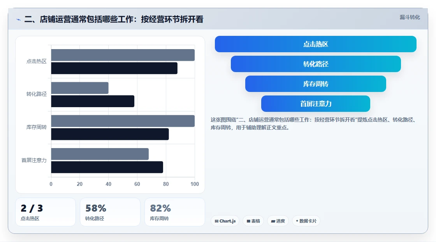Click the 2 / 3 stat card

click(46, 212)
